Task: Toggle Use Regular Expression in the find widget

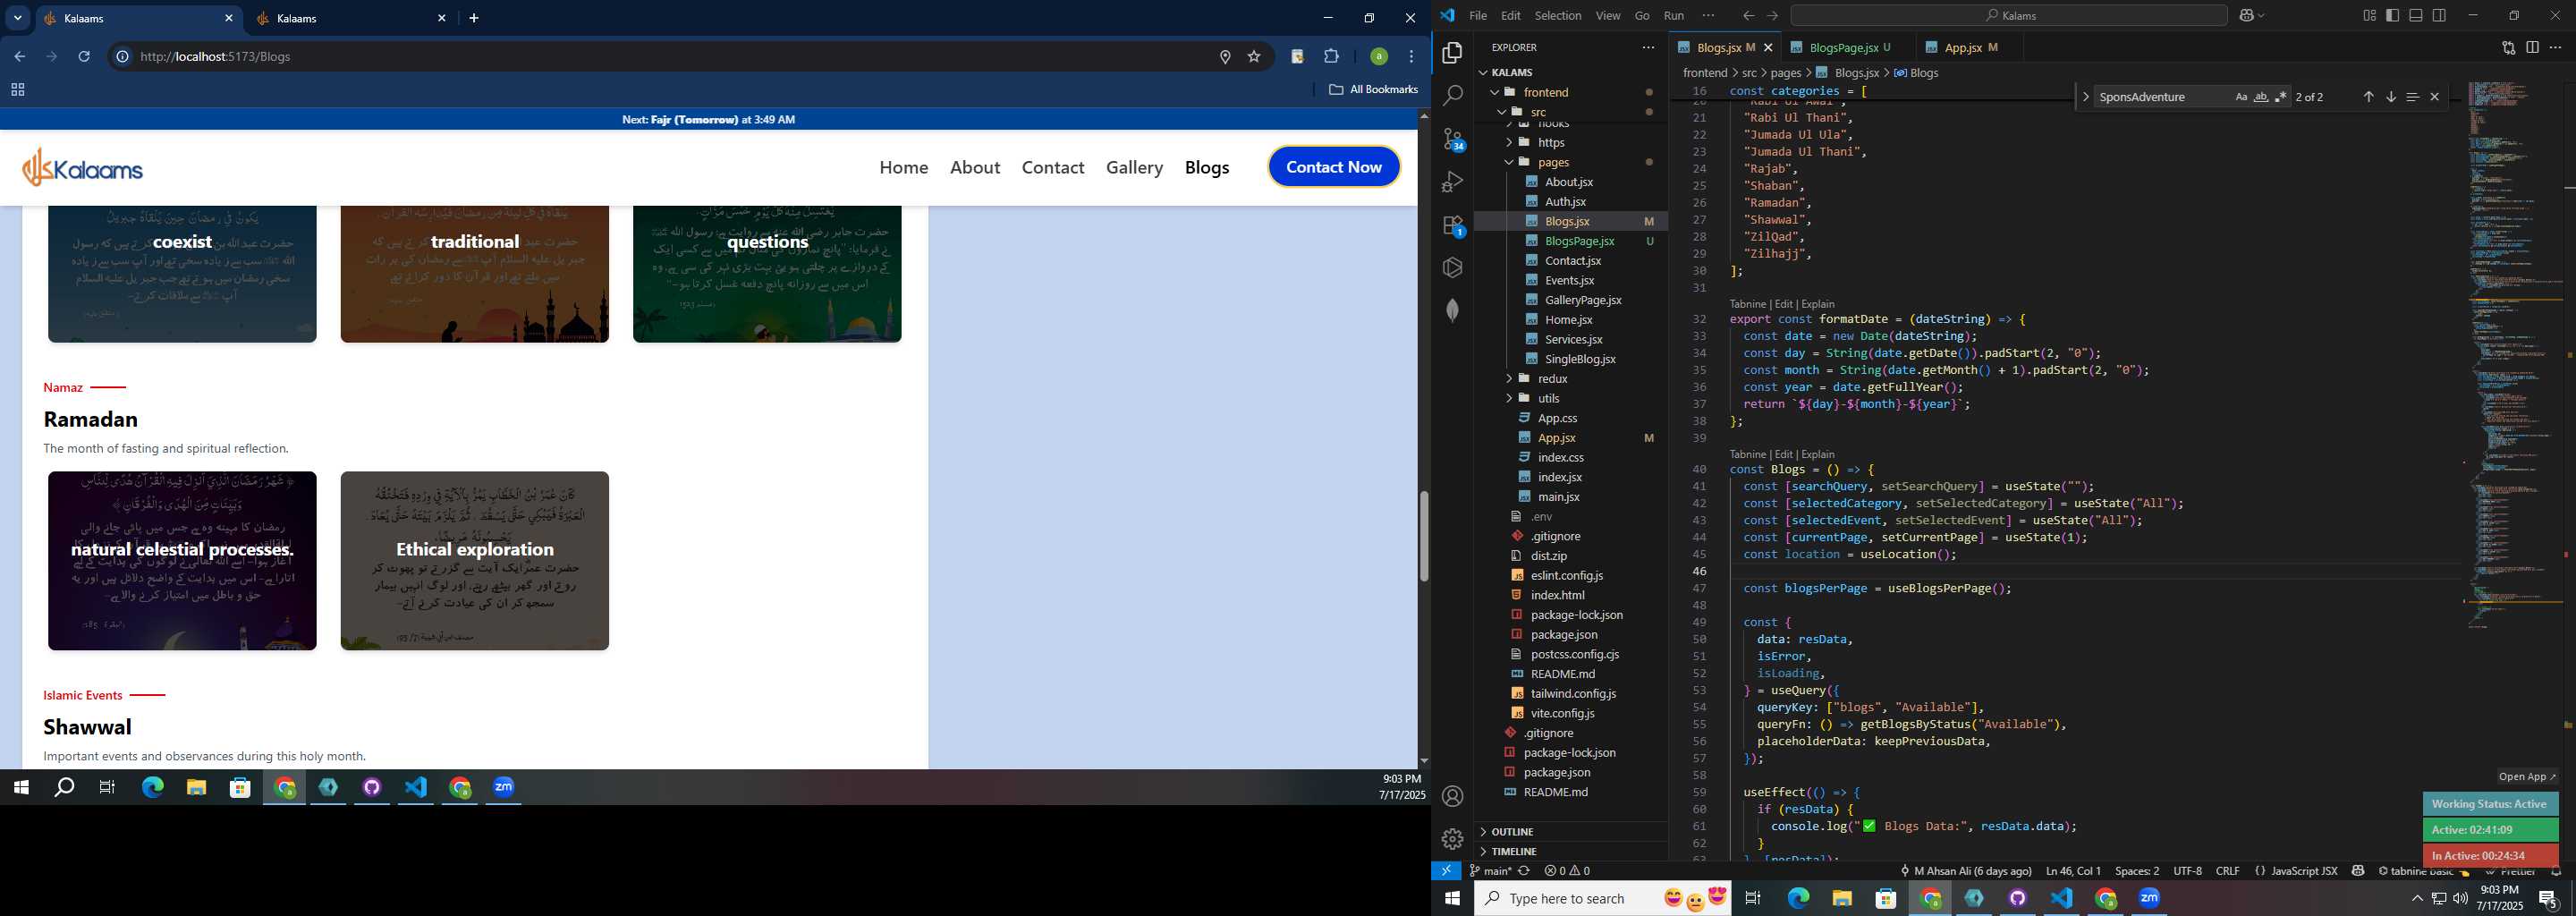Action: point(2281,97)
